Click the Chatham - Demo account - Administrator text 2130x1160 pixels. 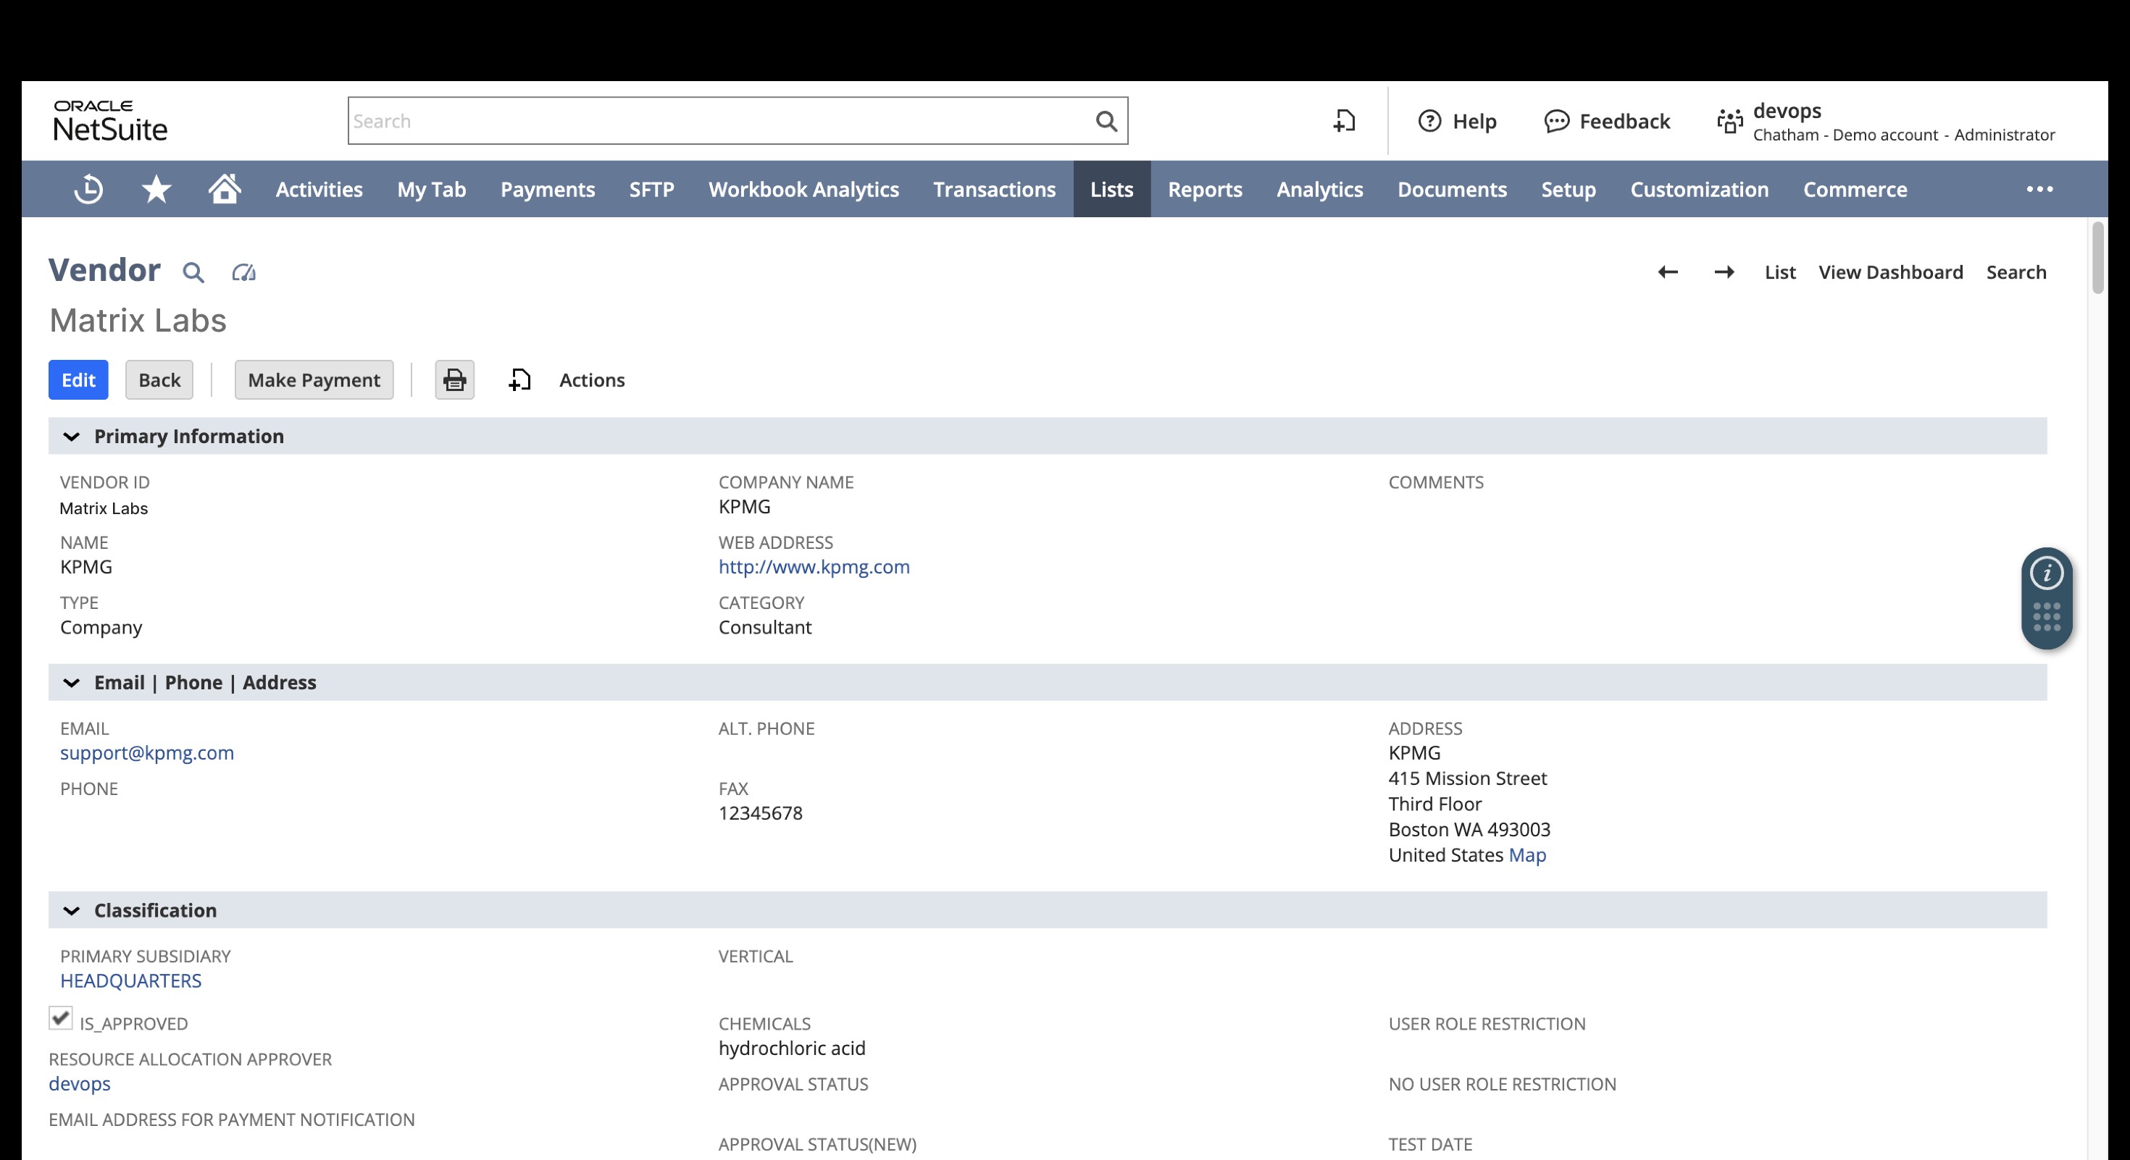click(1903, 135)
